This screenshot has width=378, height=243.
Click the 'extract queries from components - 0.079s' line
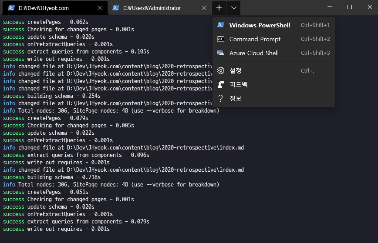pyautogui.click(x=76, y=221)
